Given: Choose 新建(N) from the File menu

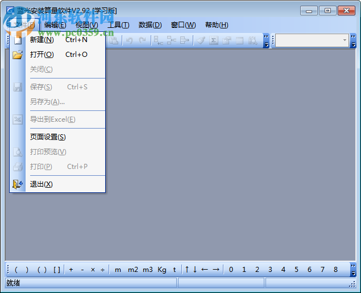Looking at the screenshot, I should point(57,40).
